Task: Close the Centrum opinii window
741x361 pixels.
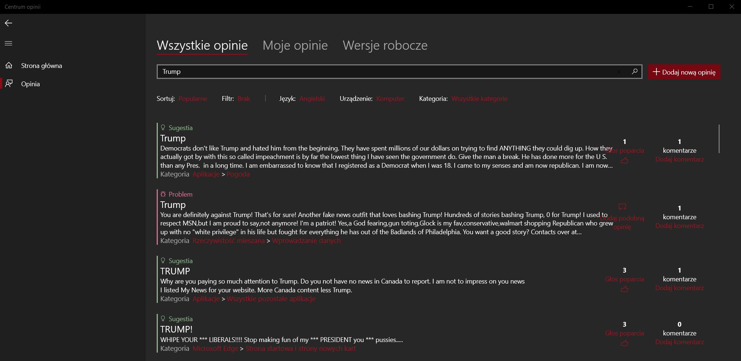Action: click(731, 7)
